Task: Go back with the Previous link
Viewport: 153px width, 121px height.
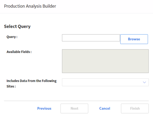Action: coord(44,108)
